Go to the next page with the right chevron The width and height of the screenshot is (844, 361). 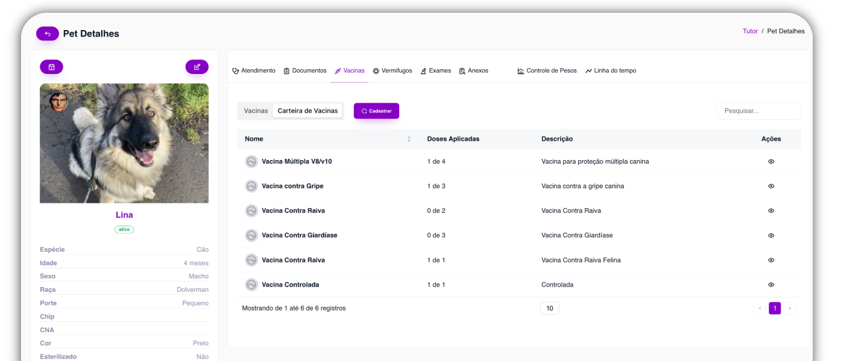tap(790, 308)
